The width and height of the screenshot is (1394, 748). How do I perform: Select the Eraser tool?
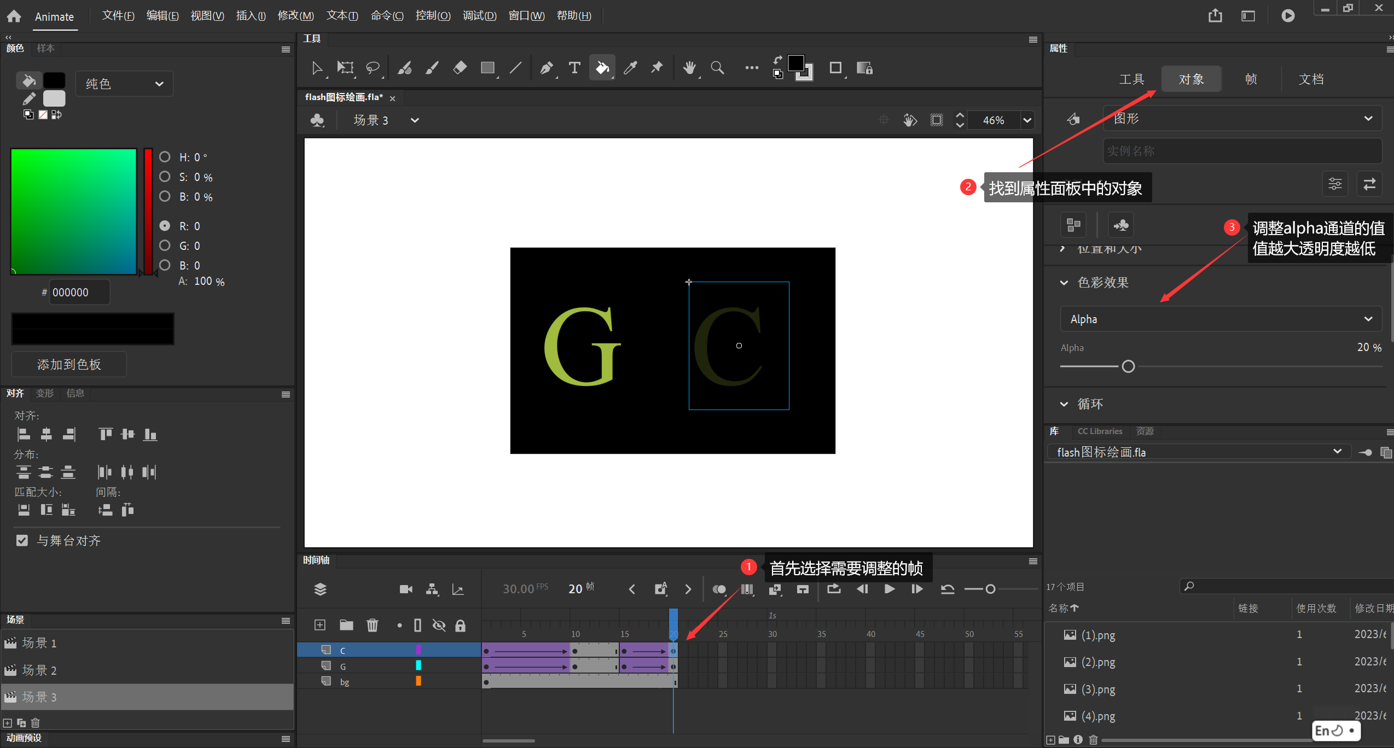coord(460,68)
